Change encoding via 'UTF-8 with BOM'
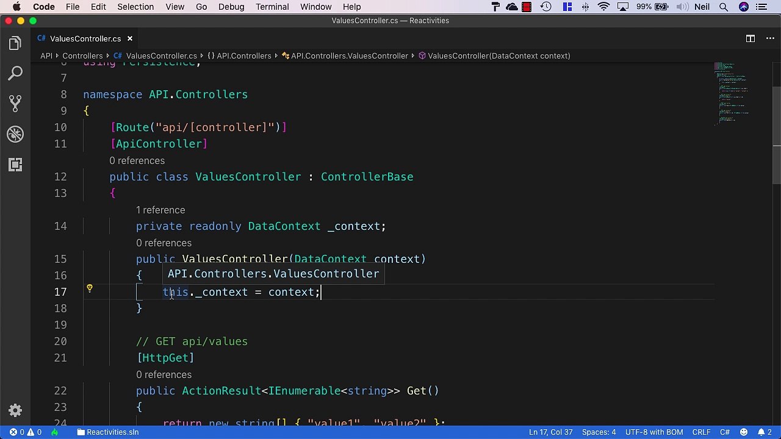Image resolution: width=781 pixels, height=439 pixels. 654,432
